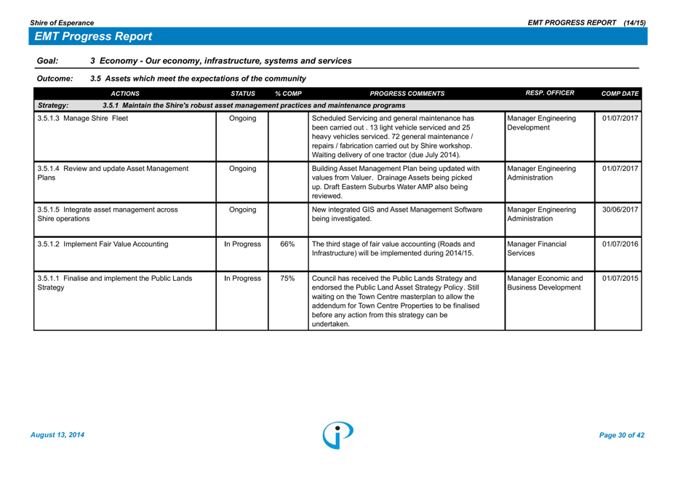Select the Goal line '3 Economy' text
The width and height of the screenshot is (675, 478).
221,60
